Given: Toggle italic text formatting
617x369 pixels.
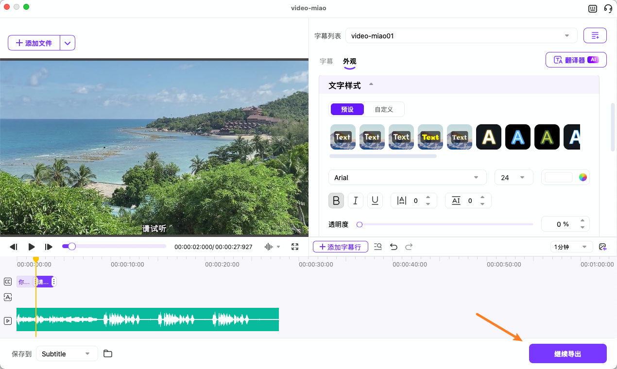Looking at the screenshot, I should click(356, 200).
